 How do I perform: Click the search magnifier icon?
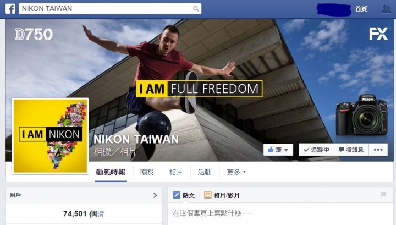pyautogui.click(x=196, y=9)
